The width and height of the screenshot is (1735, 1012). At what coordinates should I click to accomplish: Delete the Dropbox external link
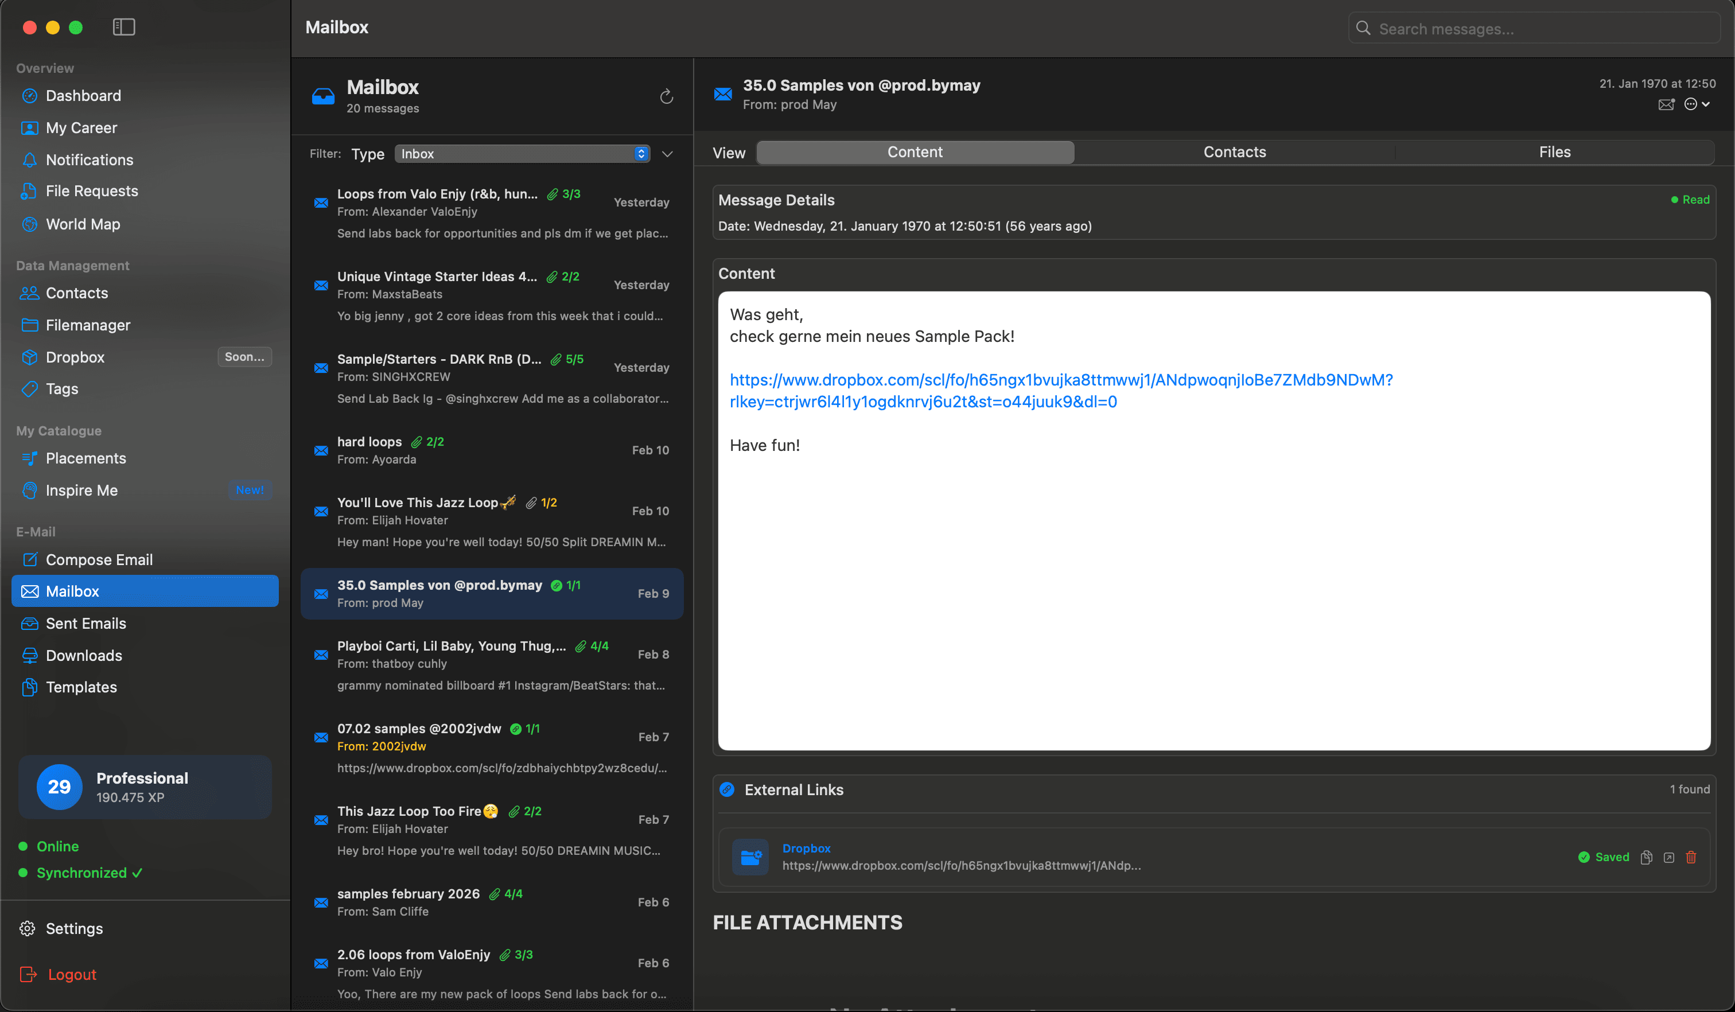(x=1691, y=857)
